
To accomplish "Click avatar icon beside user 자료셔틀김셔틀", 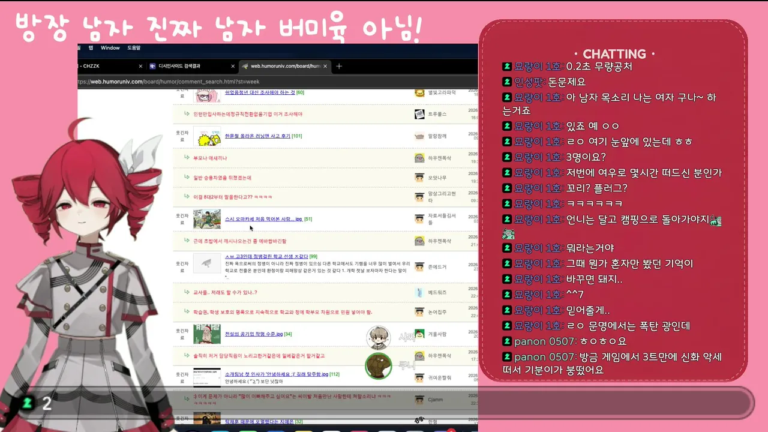I will [x=420, y=218].
